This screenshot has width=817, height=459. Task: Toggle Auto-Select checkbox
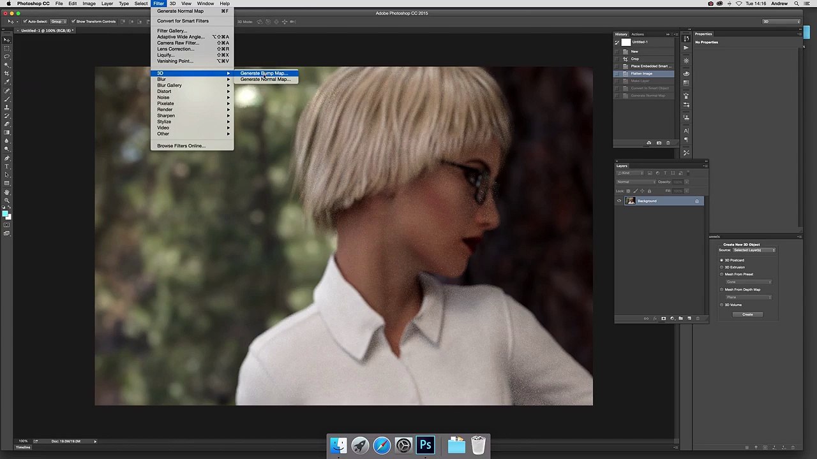(x=26, y=22)
